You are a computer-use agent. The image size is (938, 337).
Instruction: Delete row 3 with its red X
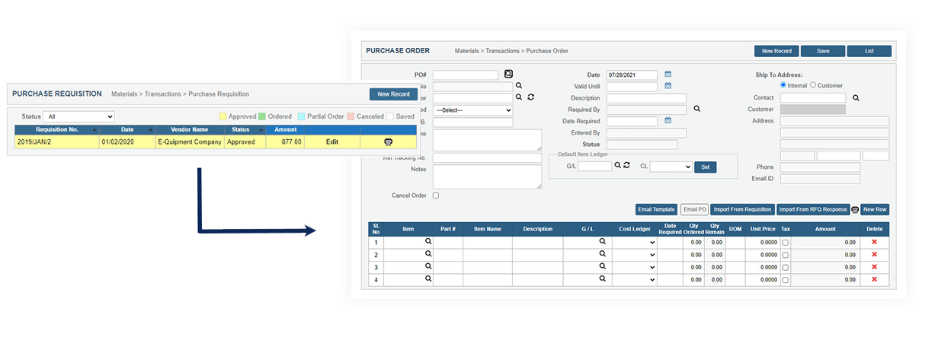coord(874,267)
